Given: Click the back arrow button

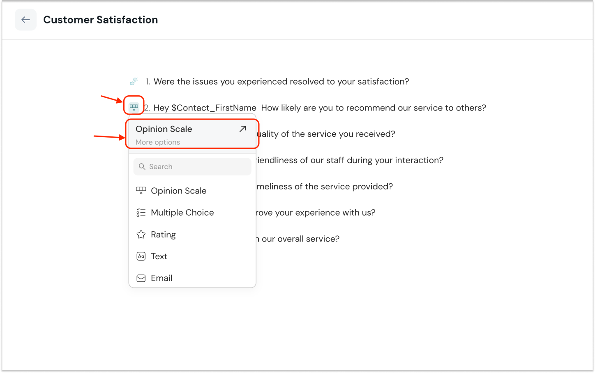Looking at the screenshot, I should point(25,20).
